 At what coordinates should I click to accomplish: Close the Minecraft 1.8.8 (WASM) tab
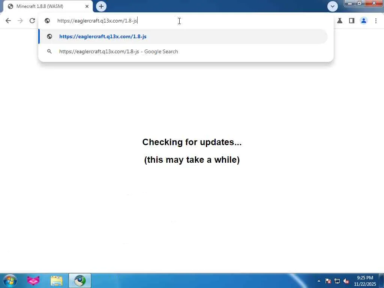[87, 6]
